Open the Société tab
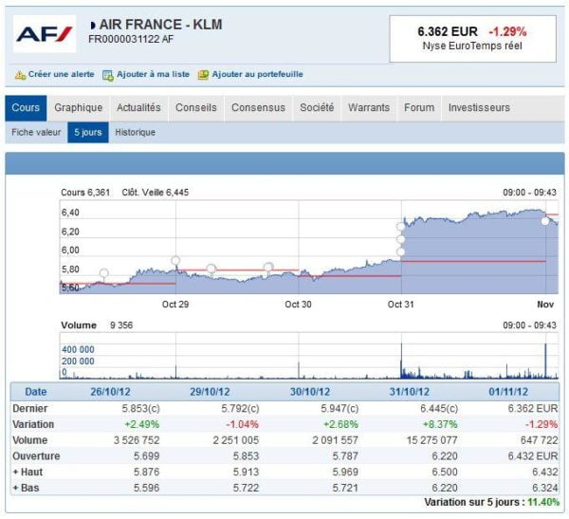569x519 pixels. click(x=317, y=108)
